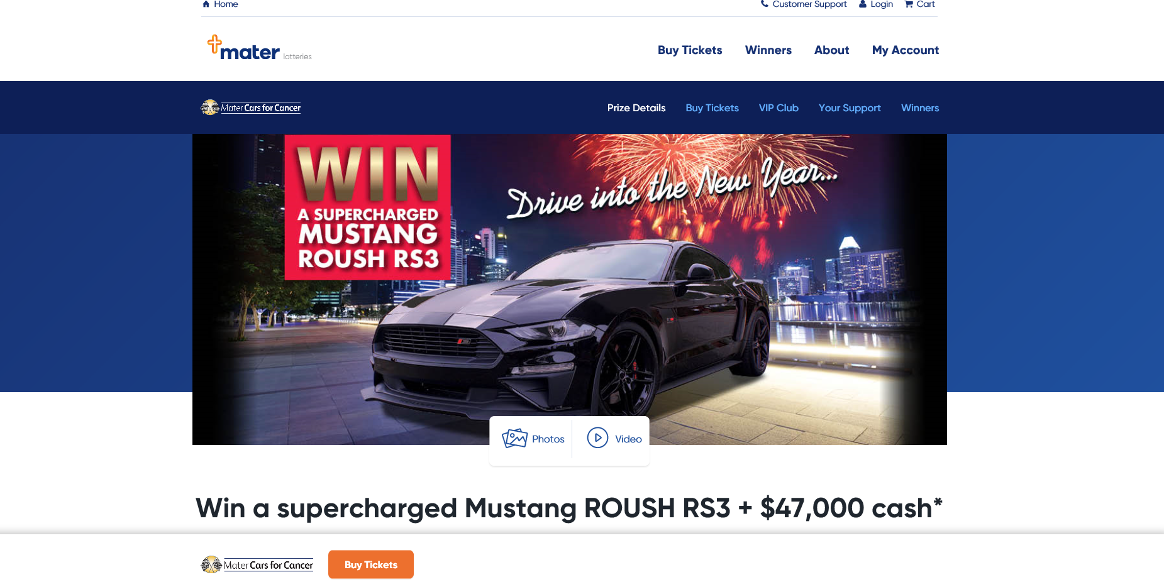The image size is (1164, 582).
Task: Click Buy Tickets link in blue bar
Action: tap(712, 108)
